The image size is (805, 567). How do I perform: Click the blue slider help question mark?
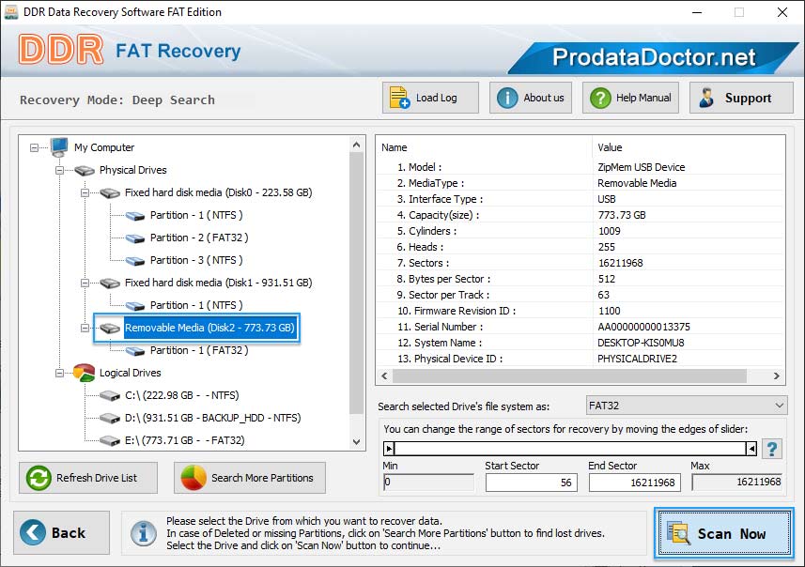coord(771,449)
